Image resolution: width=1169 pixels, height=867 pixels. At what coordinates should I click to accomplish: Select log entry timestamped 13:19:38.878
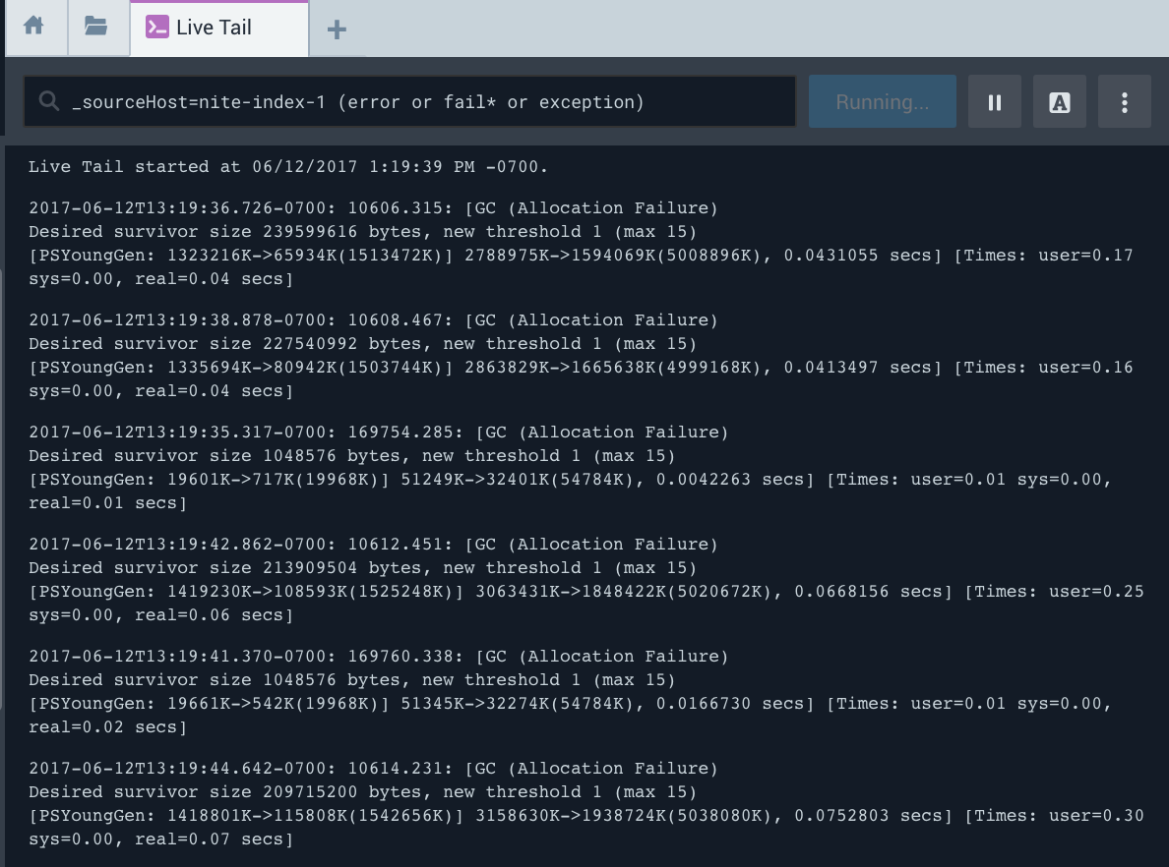coord(374,320)
